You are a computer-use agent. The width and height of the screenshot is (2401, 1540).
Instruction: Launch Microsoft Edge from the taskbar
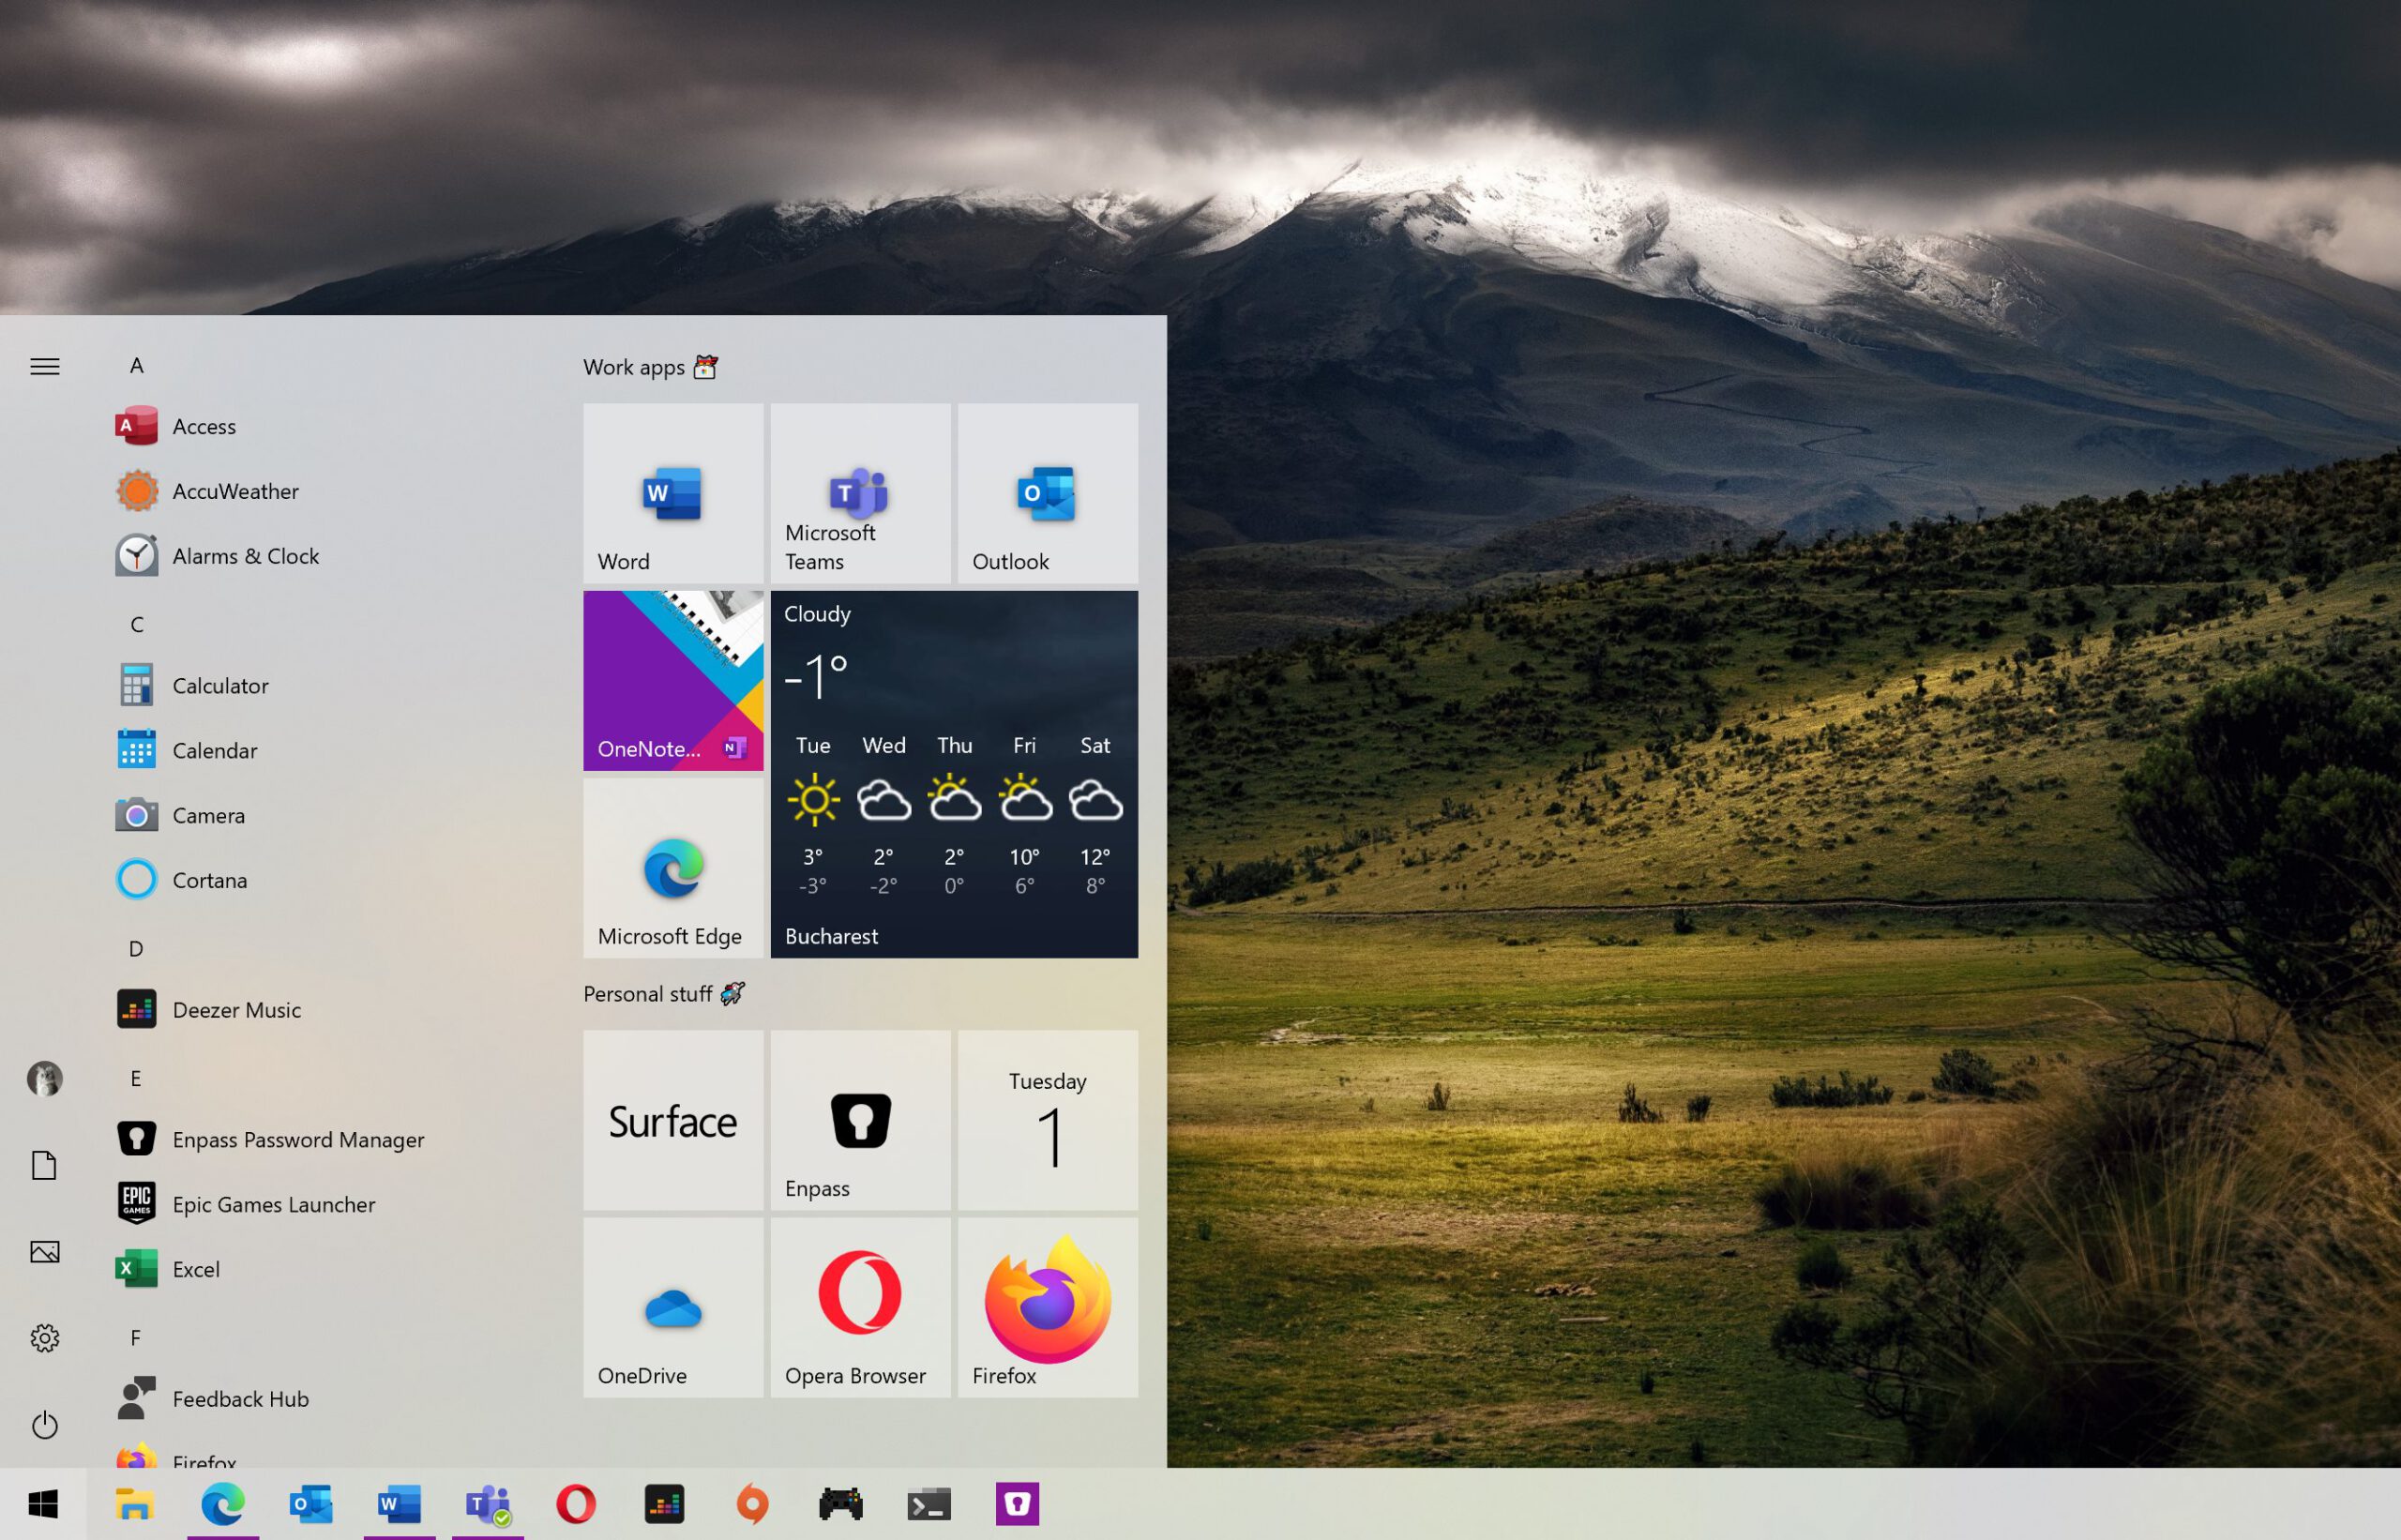(224, 1504)
